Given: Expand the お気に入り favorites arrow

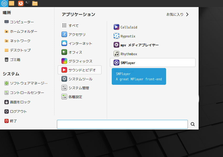Looking at the screenshot, I should (187, 14).
